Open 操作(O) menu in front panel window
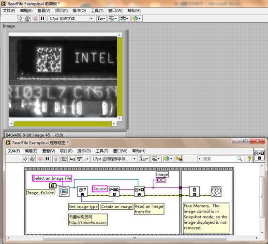Viewport: 268px width, 244px height. click(79, 11)
